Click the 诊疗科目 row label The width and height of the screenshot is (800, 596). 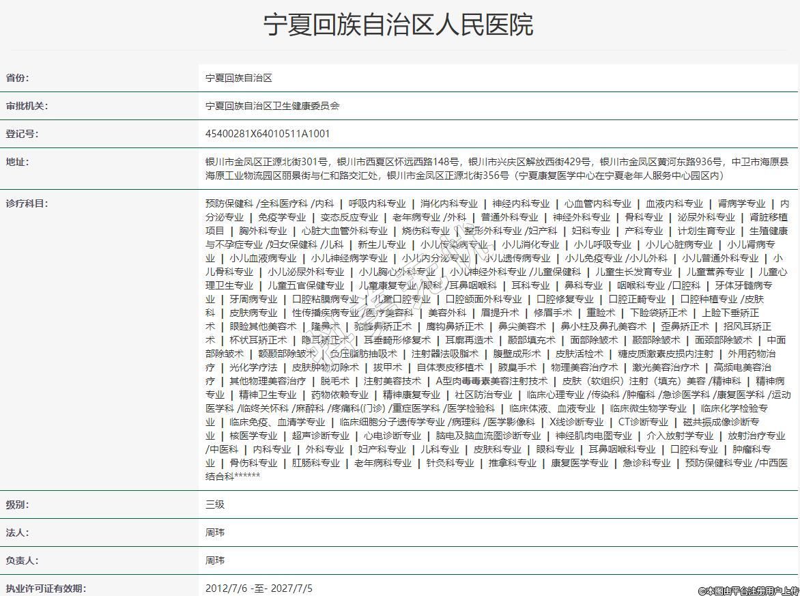coord(27,203)
